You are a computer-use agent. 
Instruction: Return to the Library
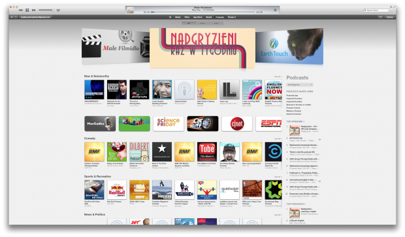tap(390, 17)
